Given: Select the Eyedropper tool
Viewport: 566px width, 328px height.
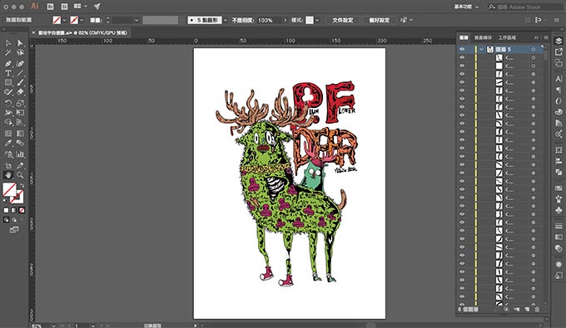Looking at the screenshot, I should coord(8,144).
